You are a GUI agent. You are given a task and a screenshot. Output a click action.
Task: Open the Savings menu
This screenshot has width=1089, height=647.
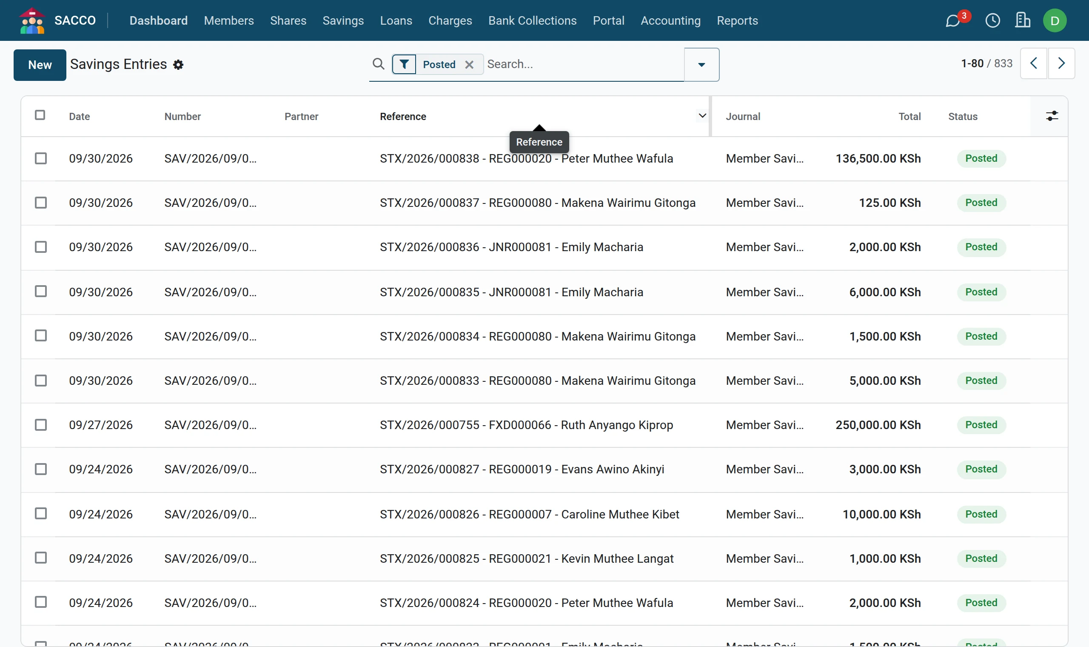point(343,20)
